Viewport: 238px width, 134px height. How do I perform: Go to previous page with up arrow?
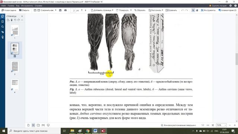point(82,10)
